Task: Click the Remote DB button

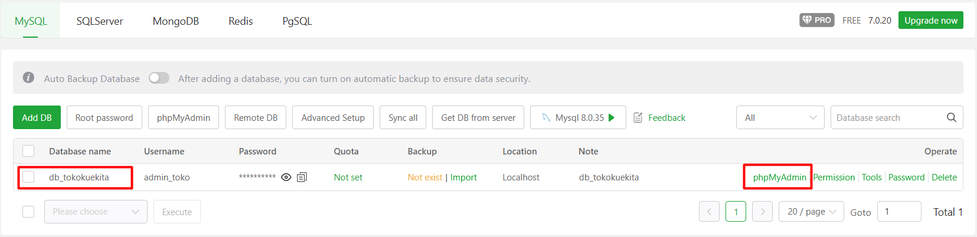Action: click(256, 117)
